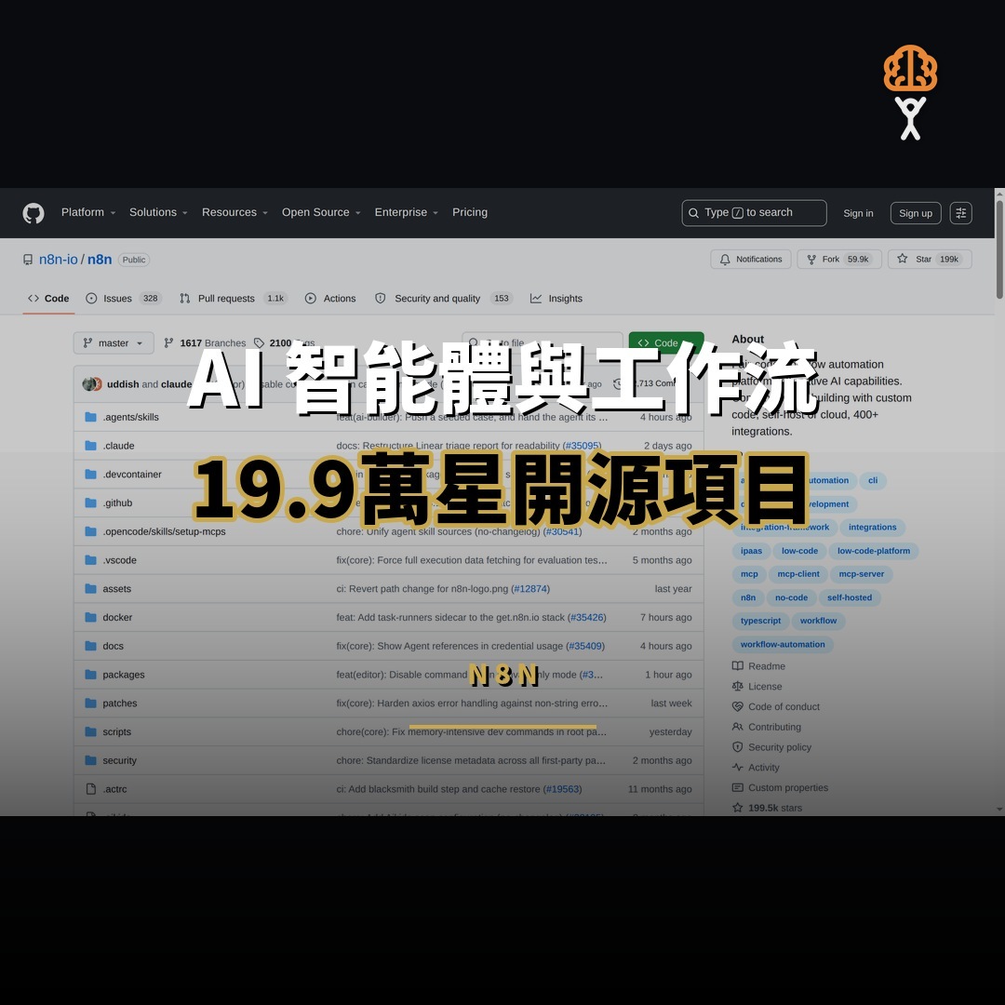Select the ipaas topic tag
This screenshot has height=1005, width=1005.
point(751,551)
